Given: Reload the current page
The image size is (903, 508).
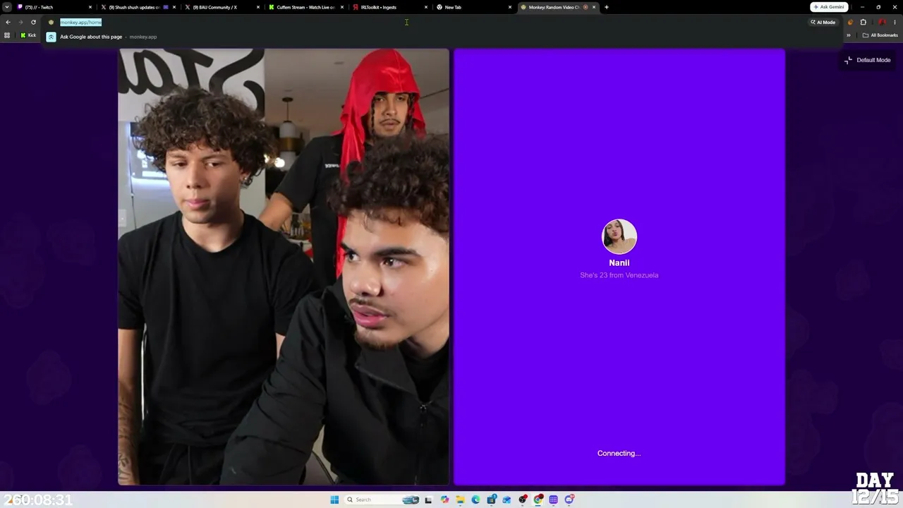Looking at the screenshot, I should click(33, 22).
